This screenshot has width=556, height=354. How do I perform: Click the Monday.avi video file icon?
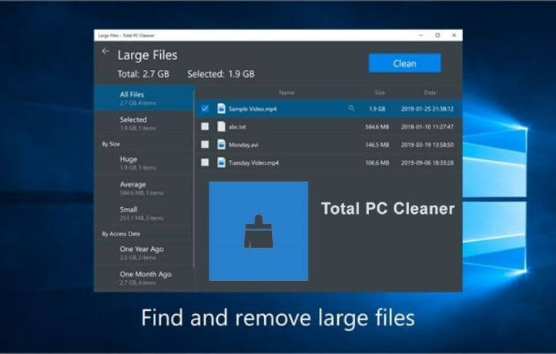(x=221, y=145)
